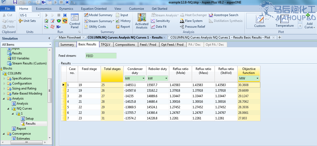Click the lifebuoy icon in Run group
317x146 pixels.
[x=52, y=27]
